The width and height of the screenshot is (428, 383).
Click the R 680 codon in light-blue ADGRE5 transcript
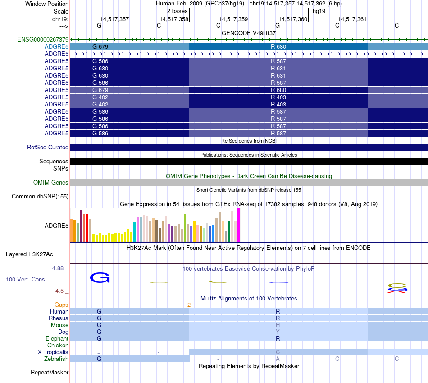(278, 47)
